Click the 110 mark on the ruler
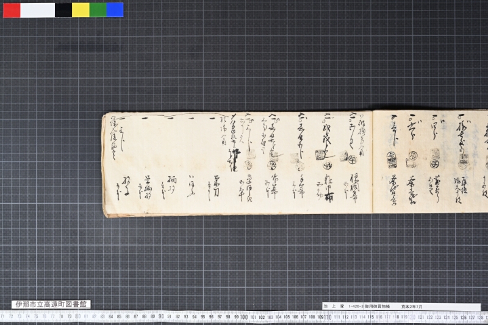The width and height of the screenshot is (488, 325). (327, 317)
